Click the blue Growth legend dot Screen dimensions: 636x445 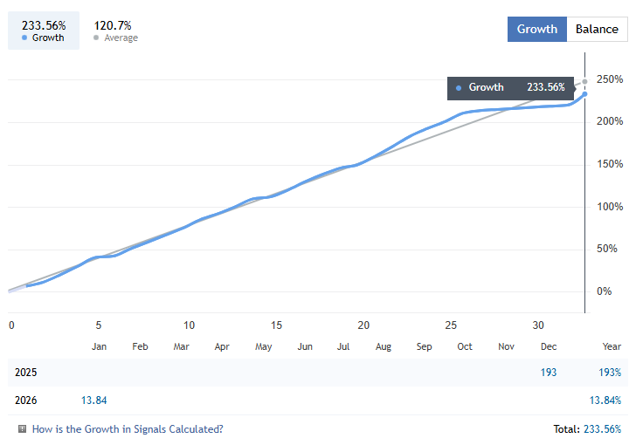pyautogui.click(x=24, y=38)
